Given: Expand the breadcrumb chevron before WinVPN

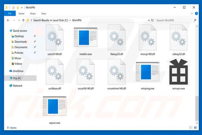Looking at the screenshot, I should (x=70, y=20).
